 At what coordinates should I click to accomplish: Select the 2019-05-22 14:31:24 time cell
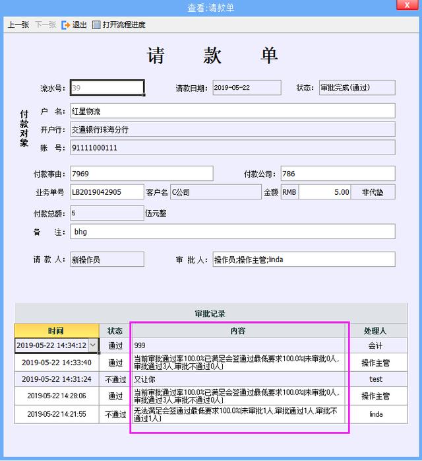click(x=57, y=379)
